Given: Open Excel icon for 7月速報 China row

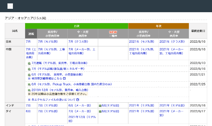Looking at the screenshot, I should [x=29, y=63].
